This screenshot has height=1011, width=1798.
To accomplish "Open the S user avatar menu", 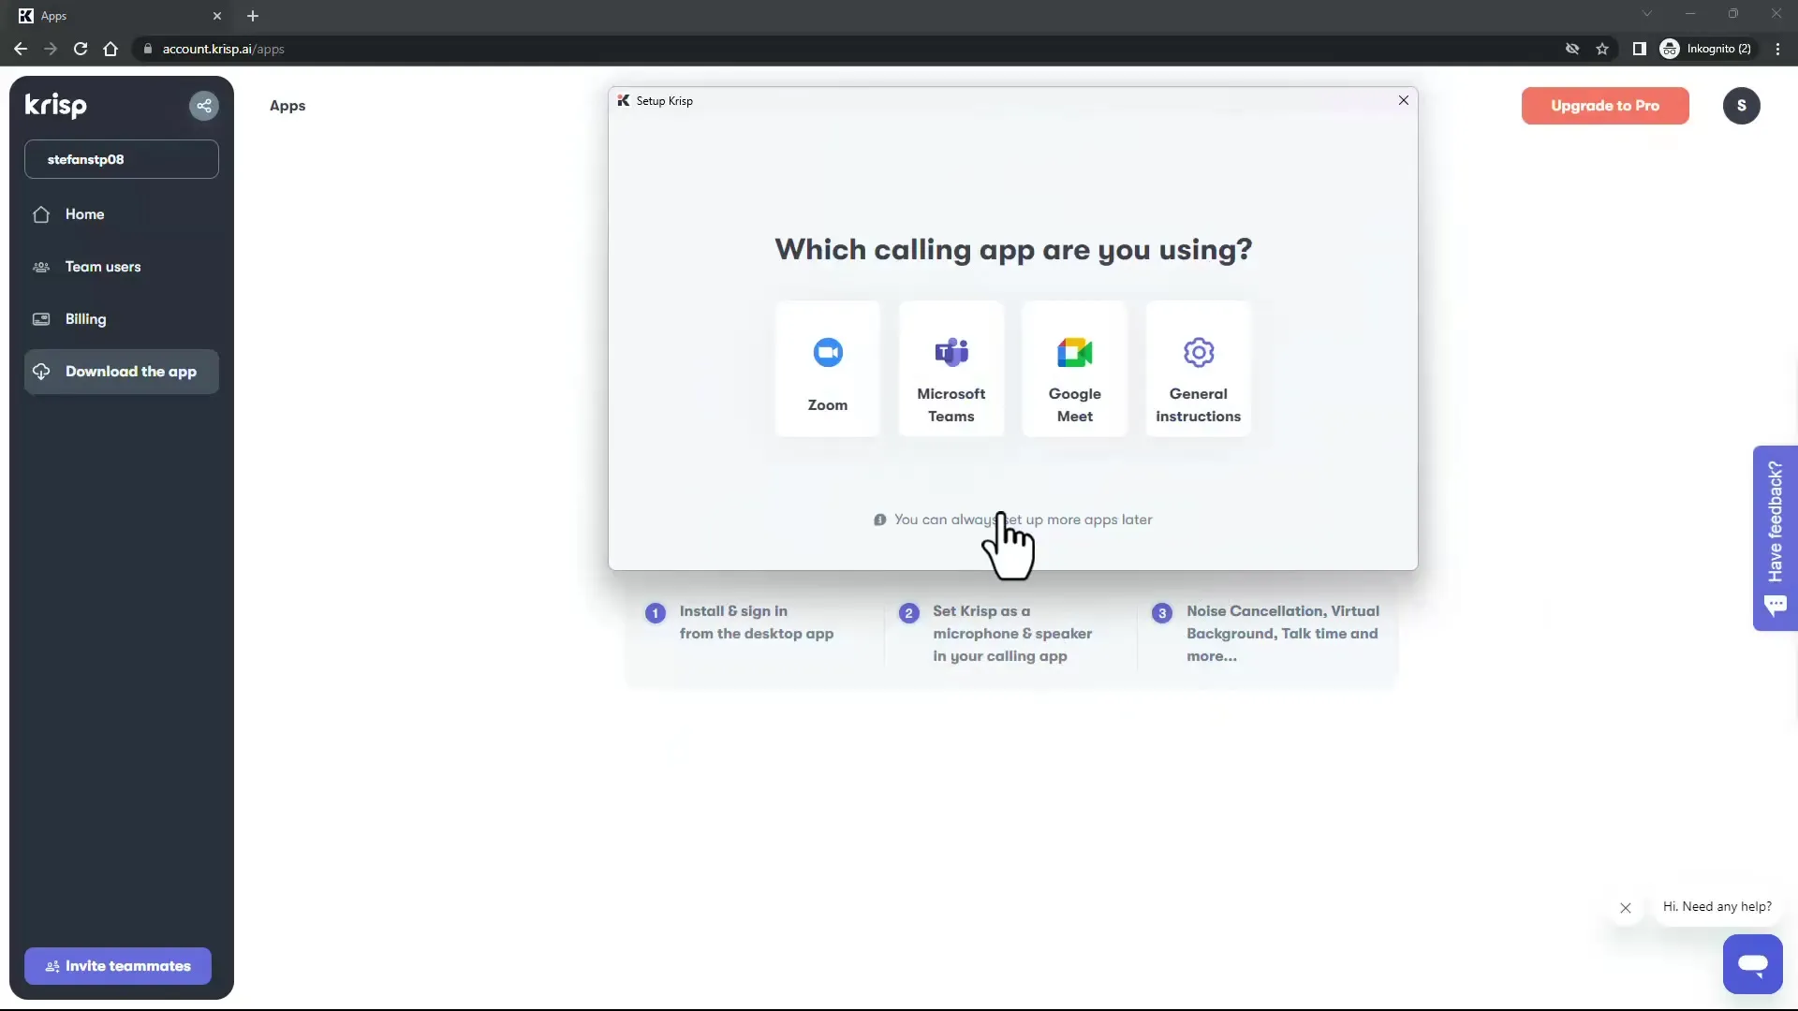I will 1742,106.
